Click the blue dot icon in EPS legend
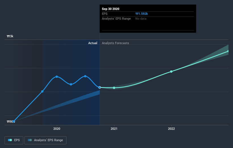The image size is (233, 148). 10,140
